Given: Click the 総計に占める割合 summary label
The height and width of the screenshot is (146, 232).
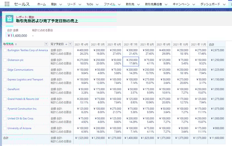Looking at the screenshot, I should coord(42,30).
